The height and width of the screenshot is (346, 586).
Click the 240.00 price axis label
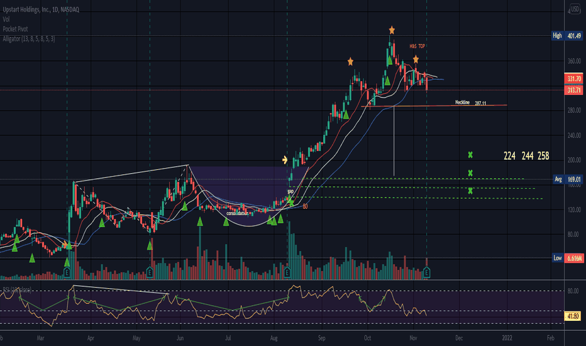pos(574,135)
